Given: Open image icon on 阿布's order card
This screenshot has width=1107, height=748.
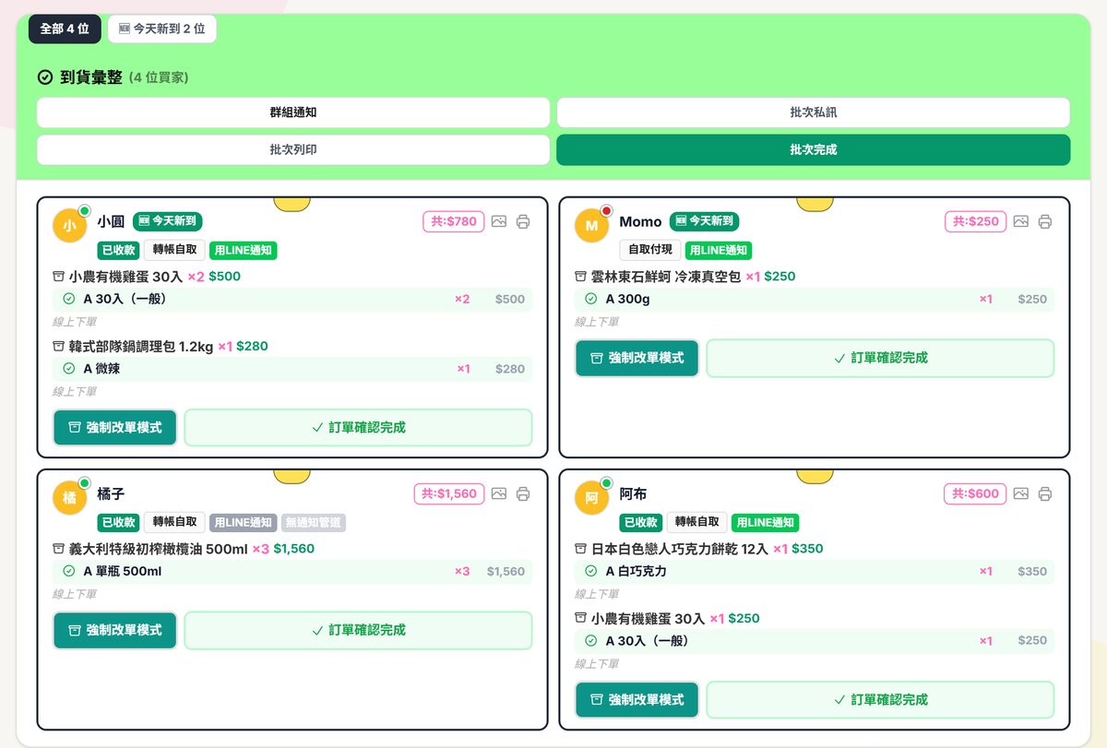Looking at the screenshot, I should 1021,493.
